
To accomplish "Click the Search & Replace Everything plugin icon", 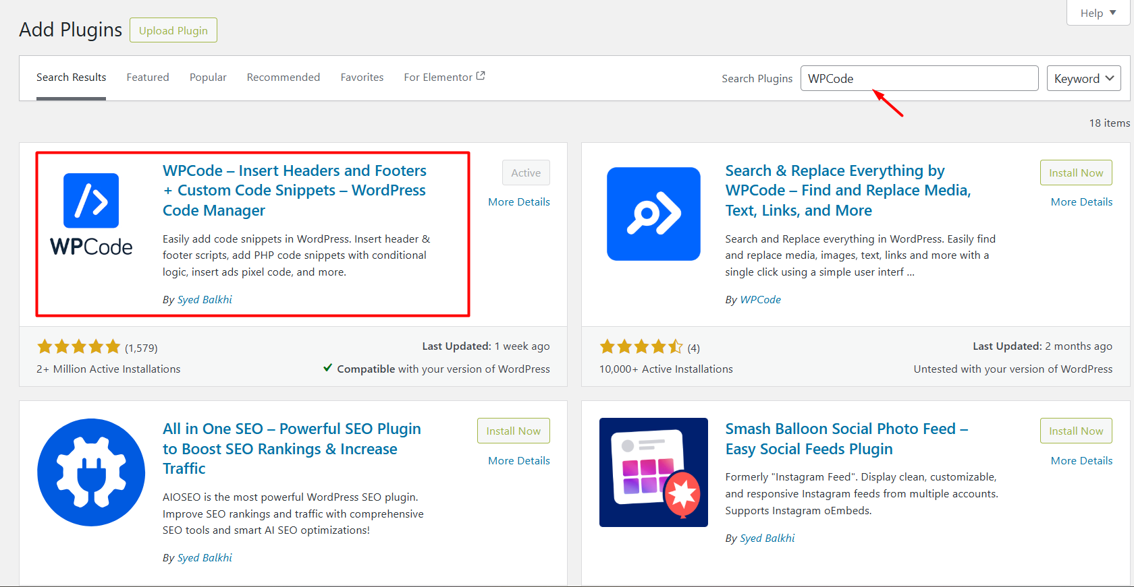I will (653, 214).
